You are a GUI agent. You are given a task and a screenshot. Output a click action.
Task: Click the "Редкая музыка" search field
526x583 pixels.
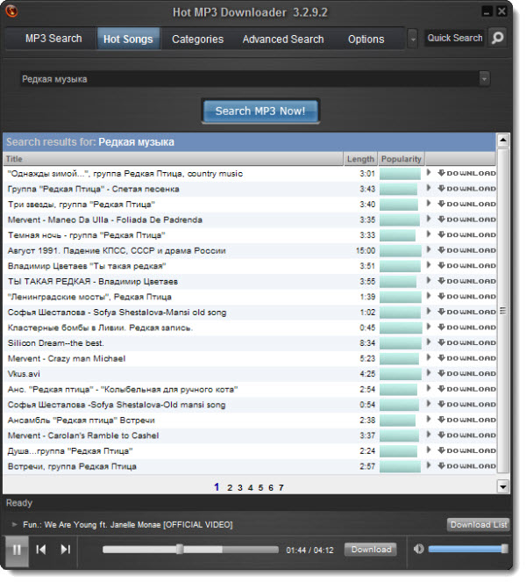point(250,79)
